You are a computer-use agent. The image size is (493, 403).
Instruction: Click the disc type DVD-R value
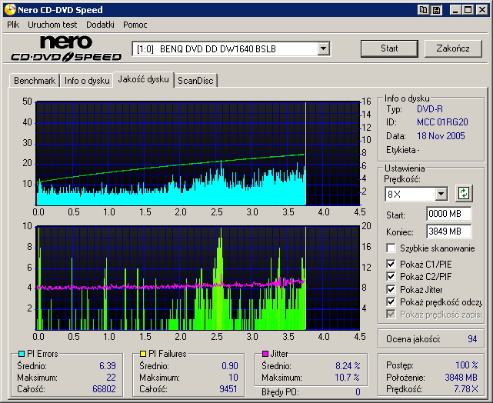click(x=430, y=109)
